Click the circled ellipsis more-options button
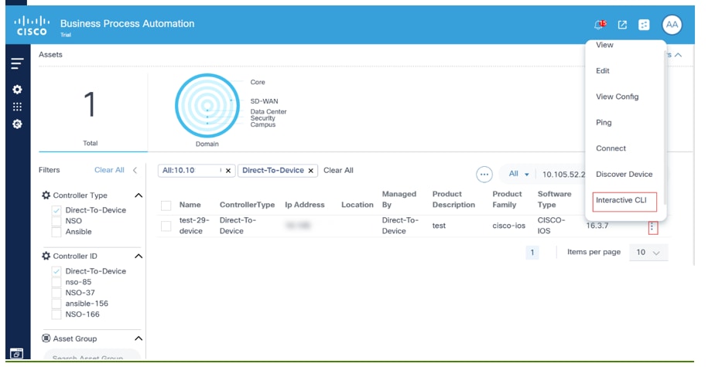This screenshot has width=715, height=367. coord(484,174)
